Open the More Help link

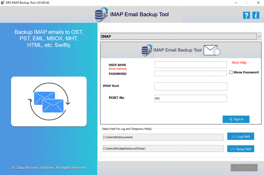pos(239,63)
